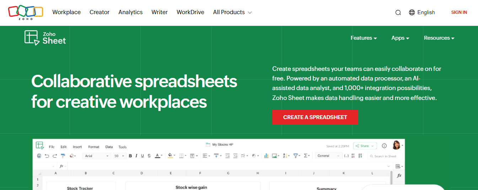Open the General number format dropdown

click(x=328, y=156)
